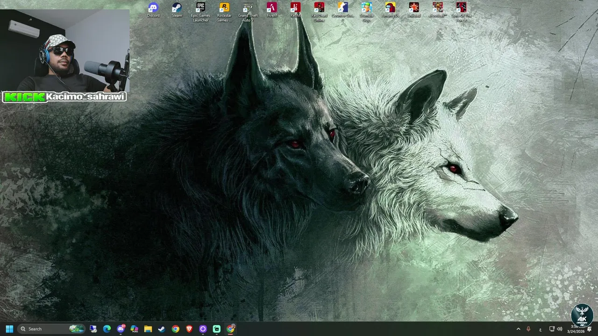Open the network status tray icon
The width and height of the screenshot is (598, 336).
click(x=552, y=329)
